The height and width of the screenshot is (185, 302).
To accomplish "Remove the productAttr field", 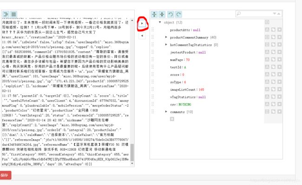I will [x=279, y=30].
